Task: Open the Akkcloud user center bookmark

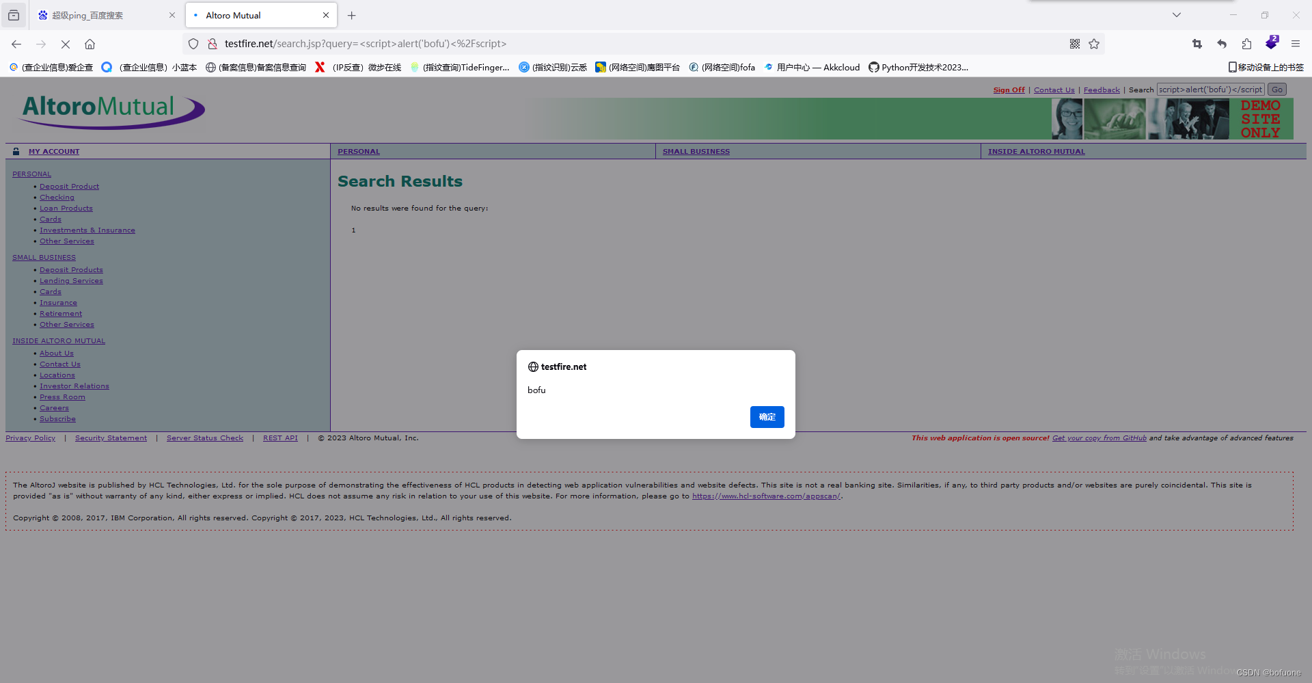Action: tap(812, 67)
